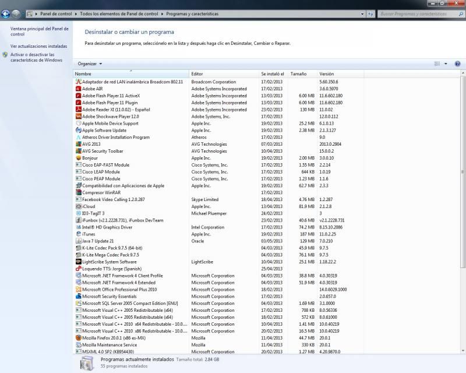
Task: Expand the Panel de control breadcrumb arrow
Action: coord(76,13)
